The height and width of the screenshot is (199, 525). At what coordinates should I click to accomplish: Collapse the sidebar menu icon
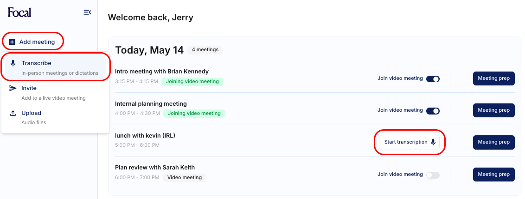[x=87, y=12]
